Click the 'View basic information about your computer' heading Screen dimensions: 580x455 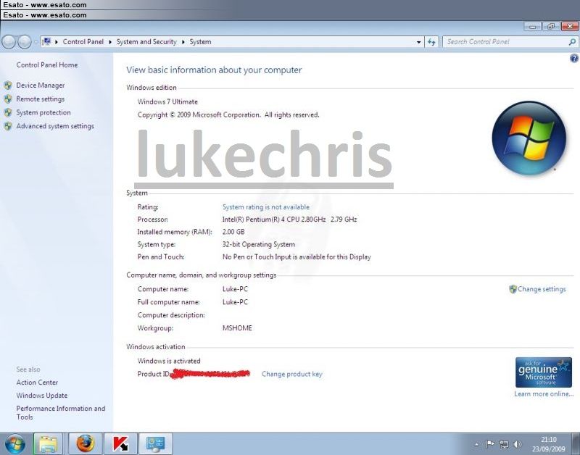(x=214, y=70)
